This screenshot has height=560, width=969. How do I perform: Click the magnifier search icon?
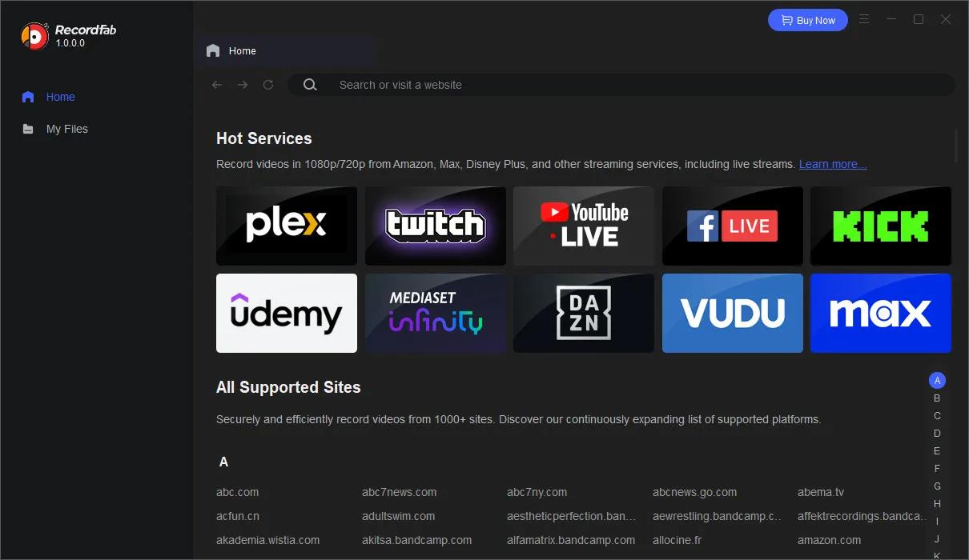[x=310, y=85]
